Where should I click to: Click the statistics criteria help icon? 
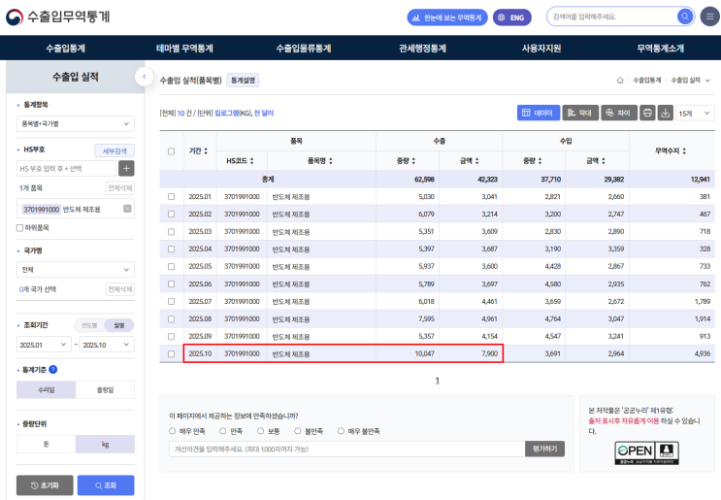coord(52,369)
